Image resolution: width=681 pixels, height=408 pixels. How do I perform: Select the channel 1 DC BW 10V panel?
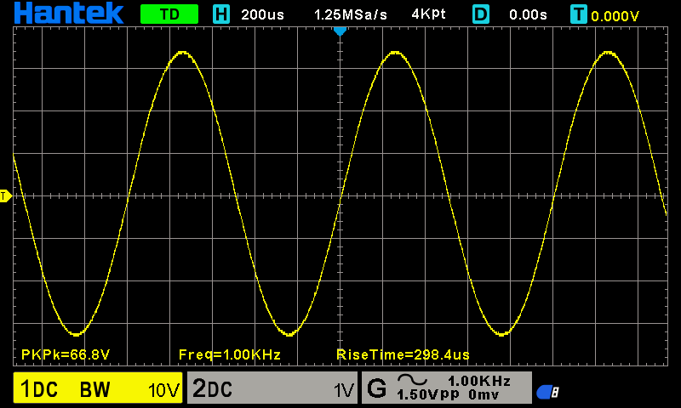98,388
